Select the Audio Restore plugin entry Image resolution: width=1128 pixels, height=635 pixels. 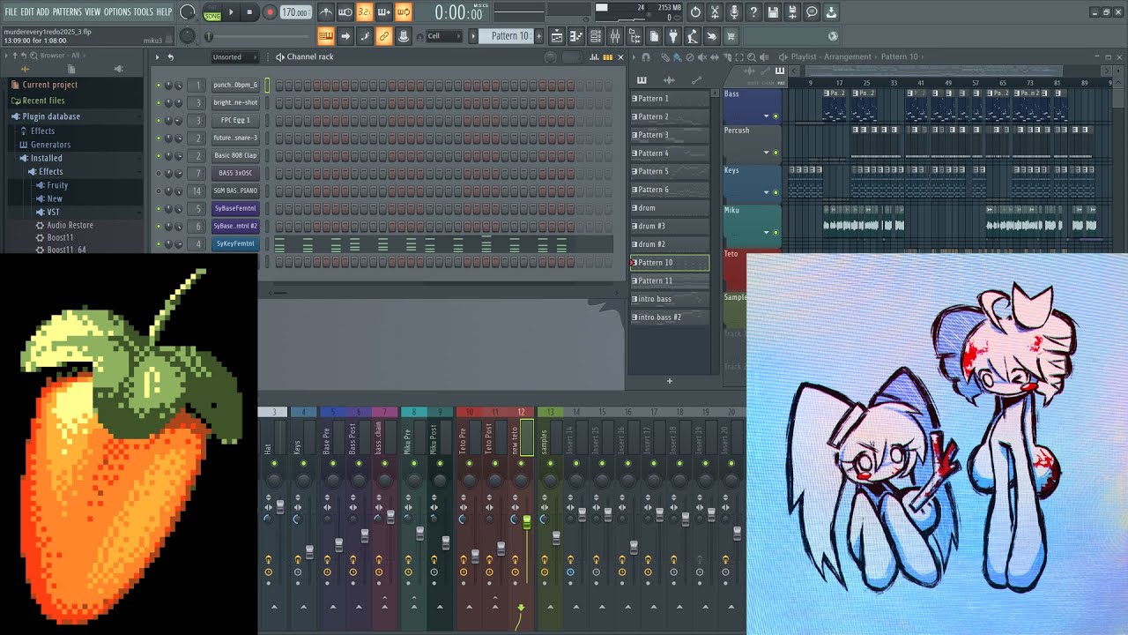(x=70, y=226)
